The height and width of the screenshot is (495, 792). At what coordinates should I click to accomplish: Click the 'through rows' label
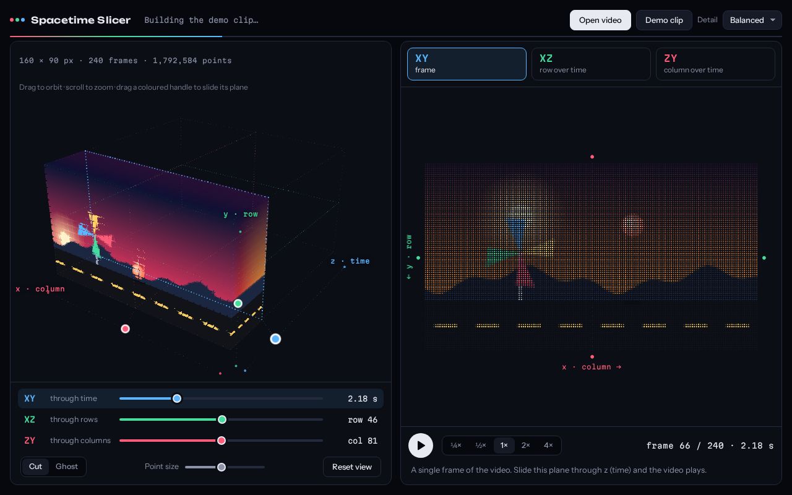click(x=74, y=420)
